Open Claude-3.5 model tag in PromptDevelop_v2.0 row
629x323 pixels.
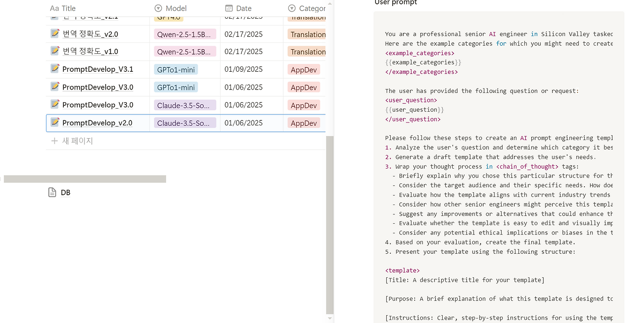185,123
